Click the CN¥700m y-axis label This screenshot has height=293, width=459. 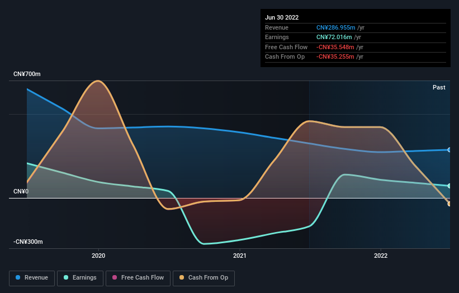tap(27, 74)
